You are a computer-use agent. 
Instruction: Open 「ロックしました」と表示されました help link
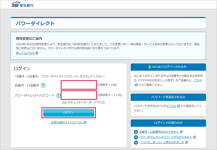[x=162, y=142]
